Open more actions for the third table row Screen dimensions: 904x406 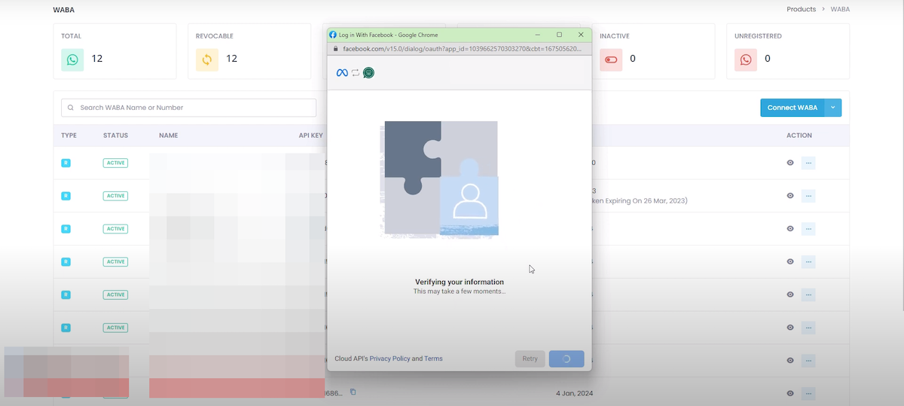808,229
